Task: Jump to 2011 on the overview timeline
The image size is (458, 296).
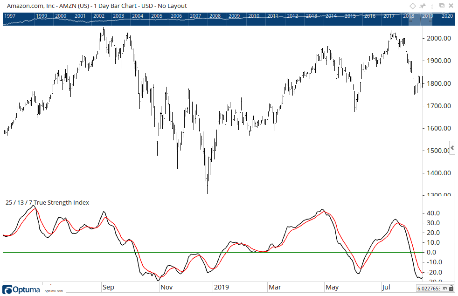Action: coord(273,16)
